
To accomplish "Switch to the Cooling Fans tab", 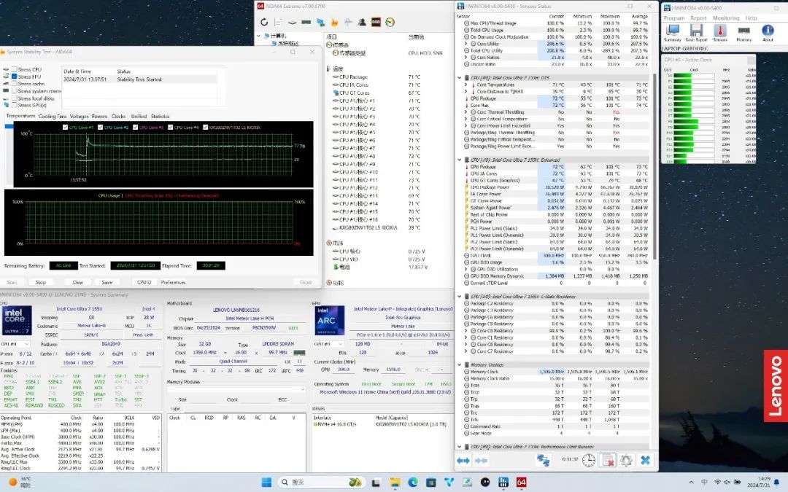I will (x=53, y=117).
